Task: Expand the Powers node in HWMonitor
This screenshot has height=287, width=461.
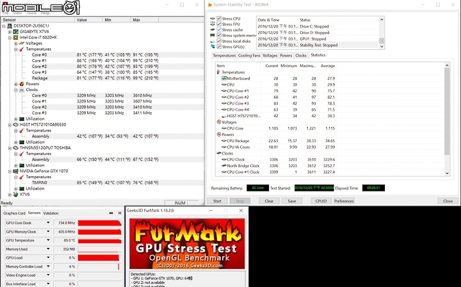Action: 16,84
